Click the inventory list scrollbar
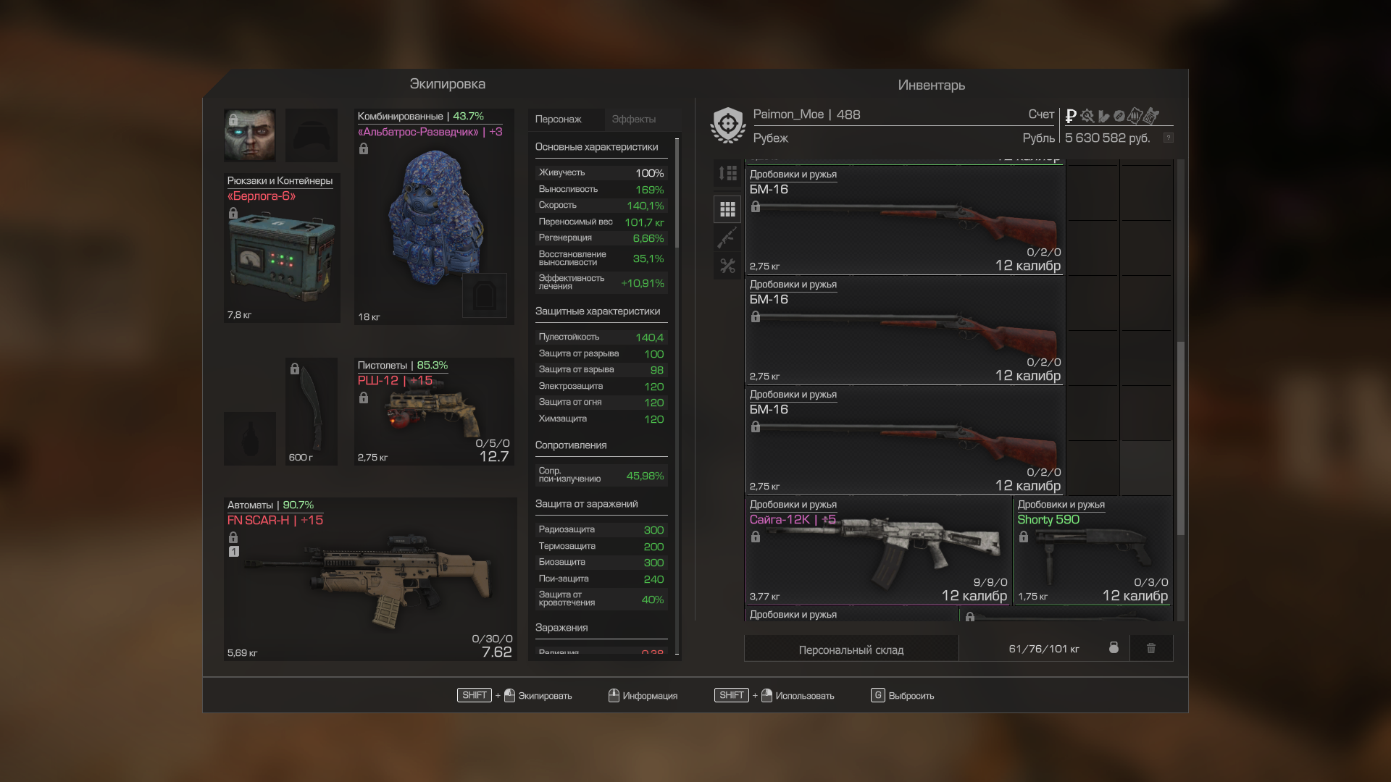This screenshot has width=1391, height=782. (x=1181, y=438)
